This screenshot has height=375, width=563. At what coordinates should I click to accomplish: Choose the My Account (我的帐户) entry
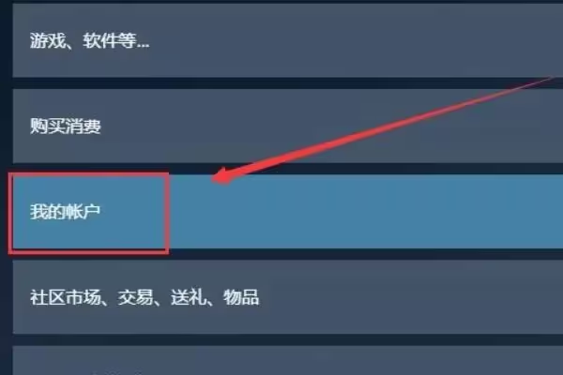pyautogui.click(x=288, y=211)
